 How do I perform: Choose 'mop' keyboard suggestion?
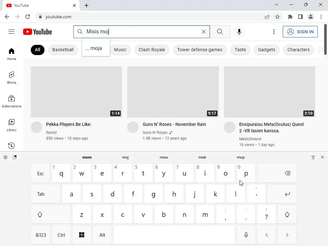click(241, 157)
